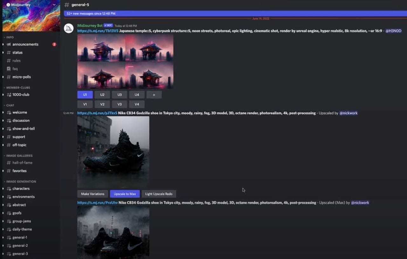Click the hash icon beside general-5 header
This screenshot has width=407, height=259.
tap(66, 5)
